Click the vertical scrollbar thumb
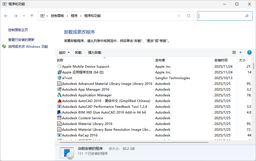This screenshot has height=161, width=256. point(253,66)
